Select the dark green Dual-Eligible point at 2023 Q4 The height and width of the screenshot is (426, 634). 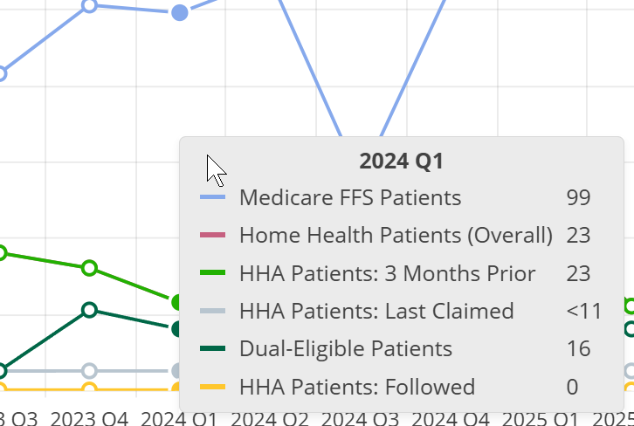[89, 310]
